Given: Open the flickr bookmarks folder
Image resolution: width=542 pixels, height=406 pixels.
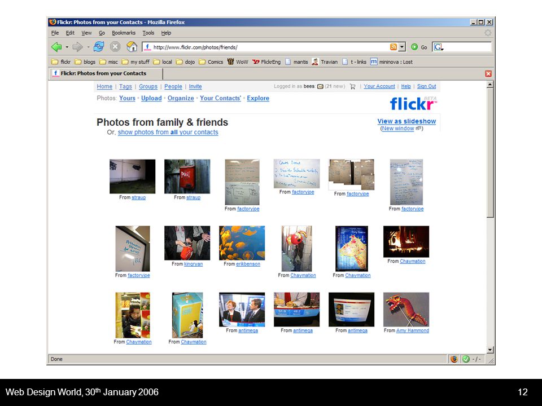Looking at the screenshot, I should point(61,62).
